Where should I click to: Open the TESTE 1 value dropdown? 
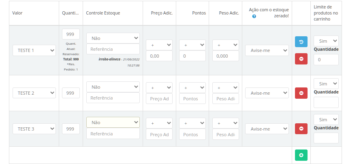coord(34,50)
